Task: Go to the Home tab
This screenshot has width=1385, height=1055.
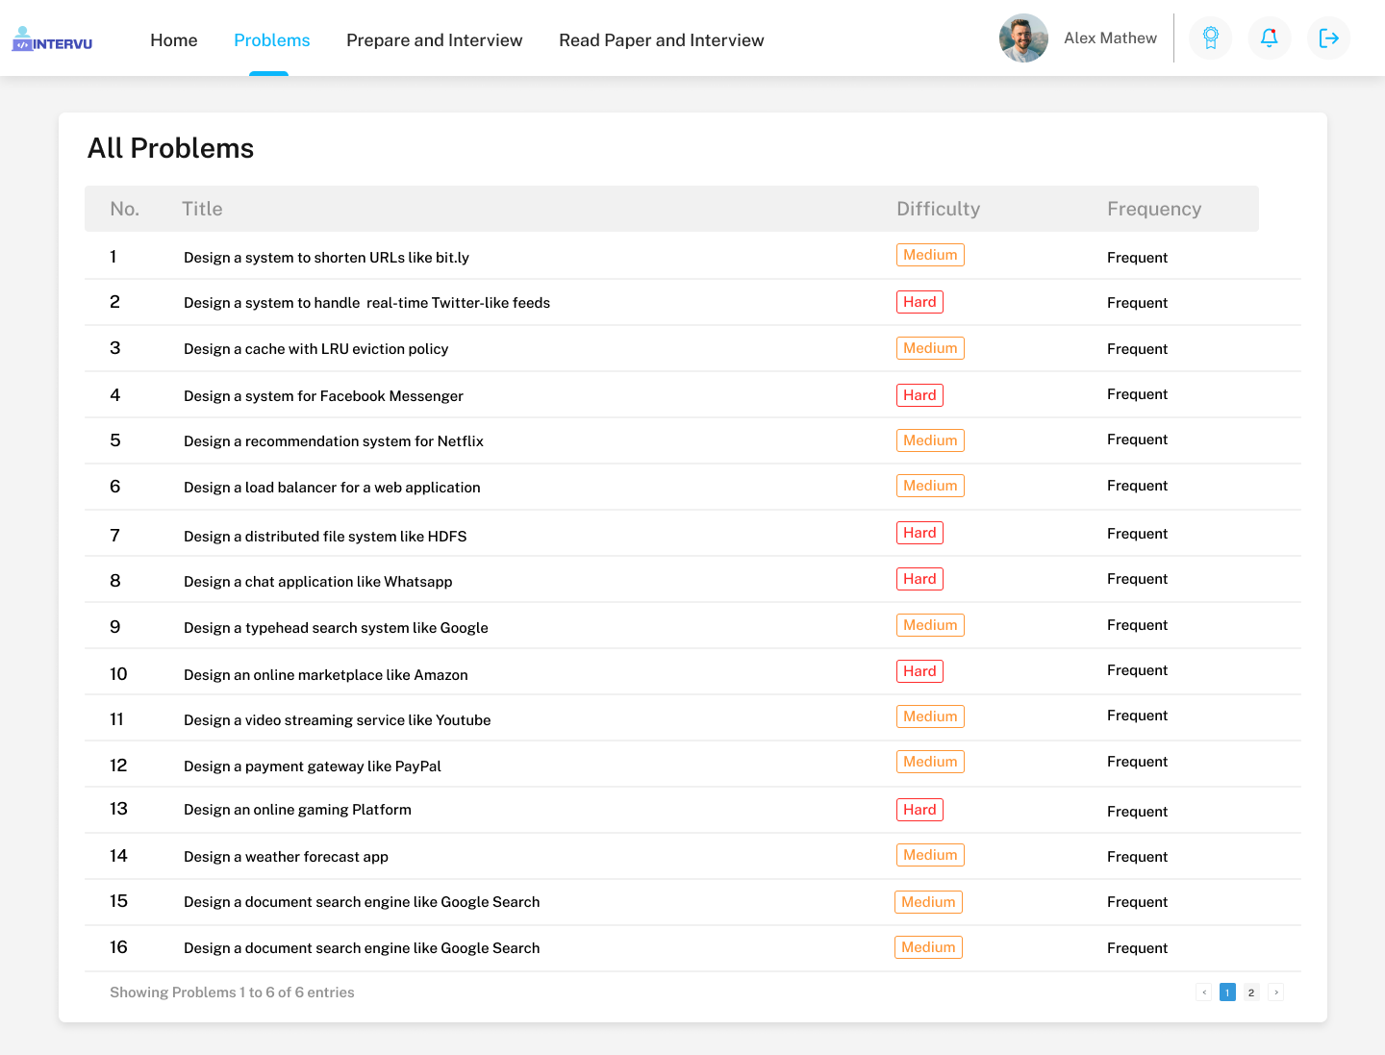Action: [174, 40]
